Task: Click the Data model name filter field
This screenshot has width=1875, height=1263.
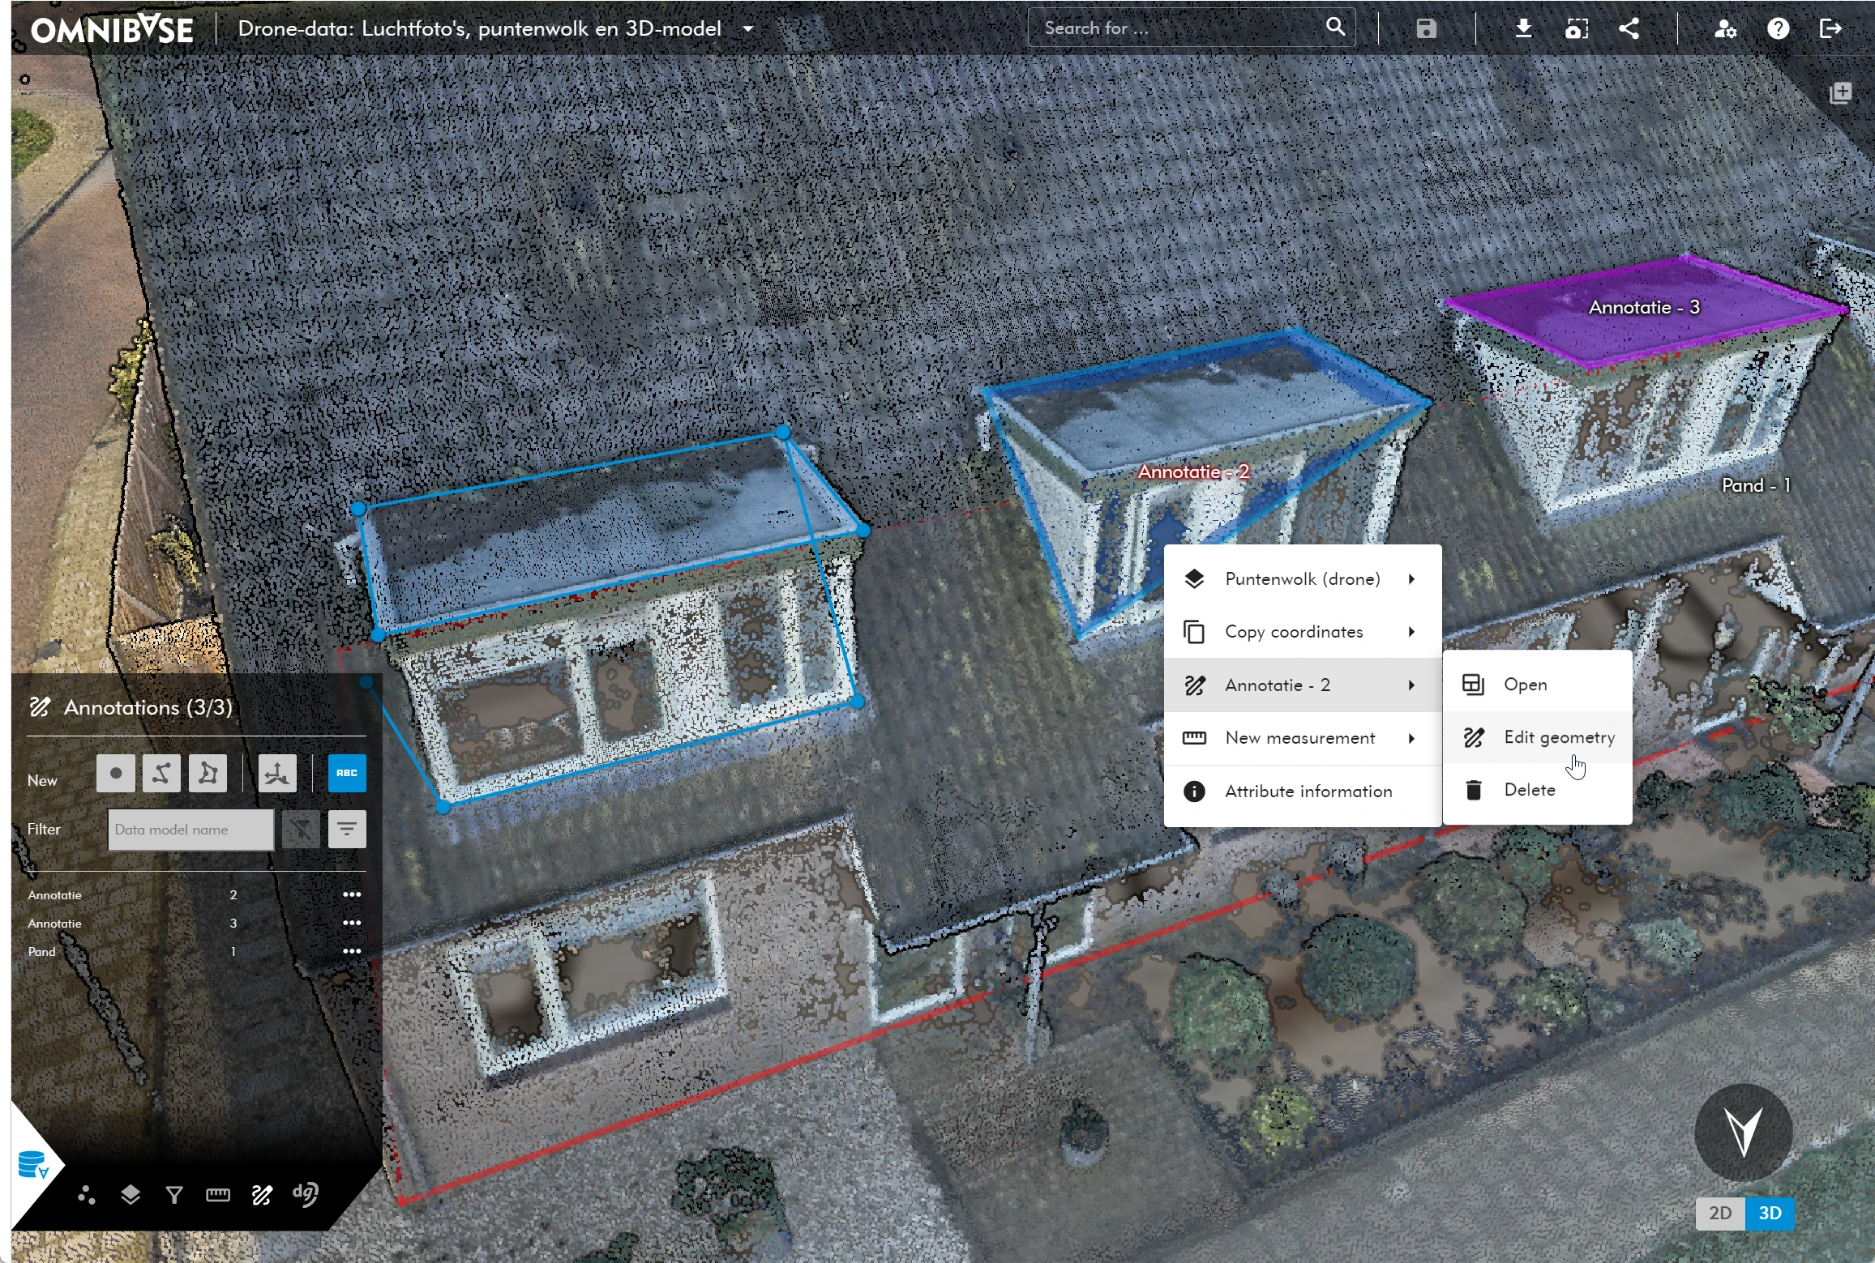Action: [x=190, y=830]
